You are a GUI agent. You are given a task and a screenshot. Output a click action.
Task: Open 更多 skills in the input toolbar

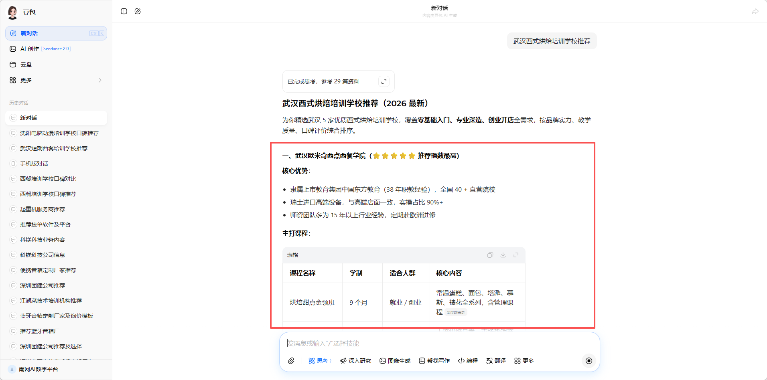click(524, 361)
